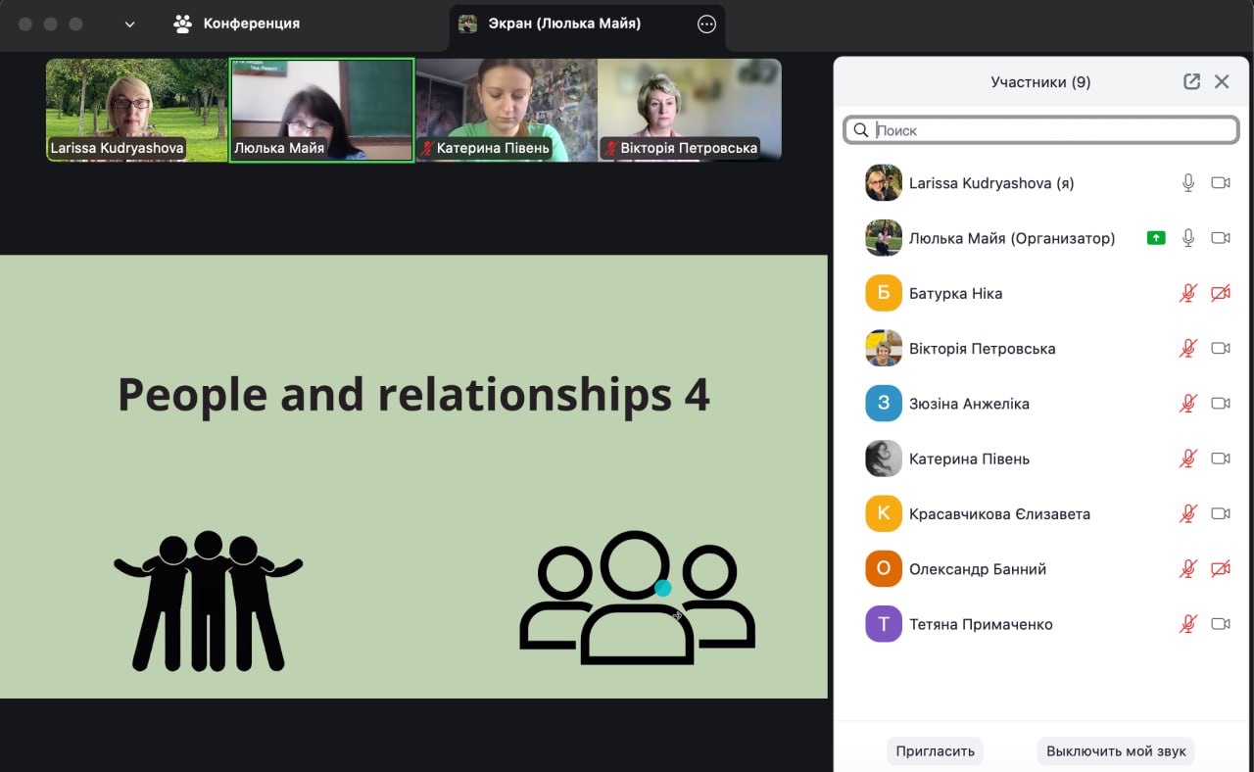
Task: Select Красавчикова Єлизавета in participants list
Action: (999, 514)
